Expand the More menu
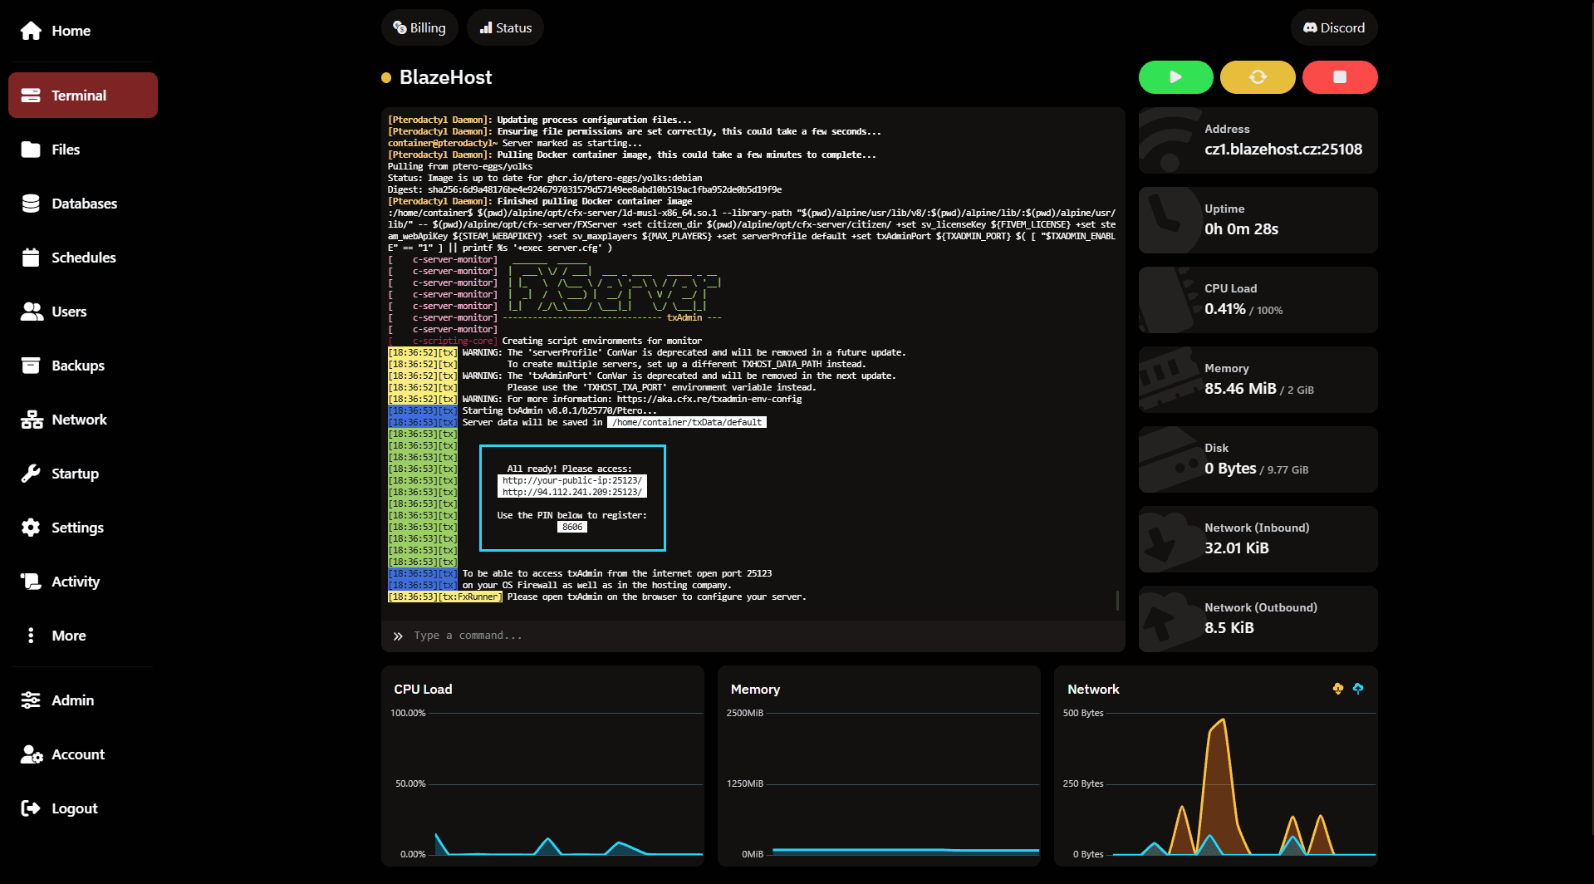The width and height of the screenshot is (1594, 884). 83,636
